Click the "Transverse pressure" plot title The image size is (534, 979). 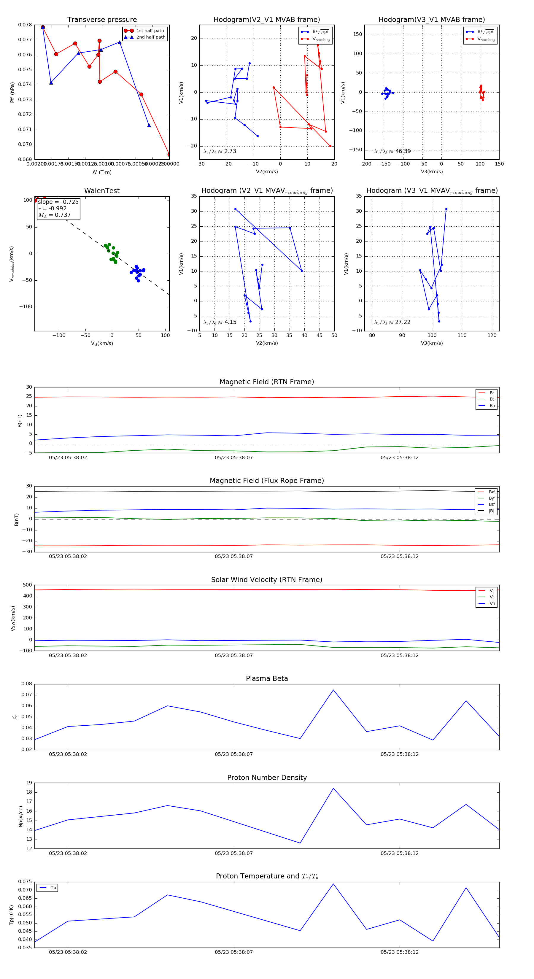pos(102,20)
